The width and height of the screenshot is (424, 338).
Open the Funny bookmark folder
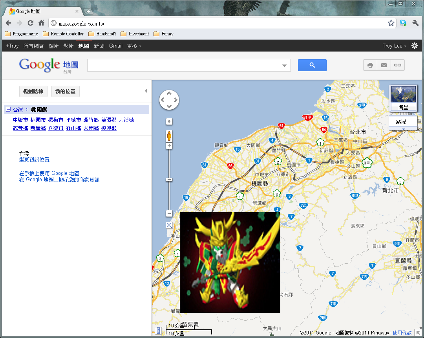point(164,34)
